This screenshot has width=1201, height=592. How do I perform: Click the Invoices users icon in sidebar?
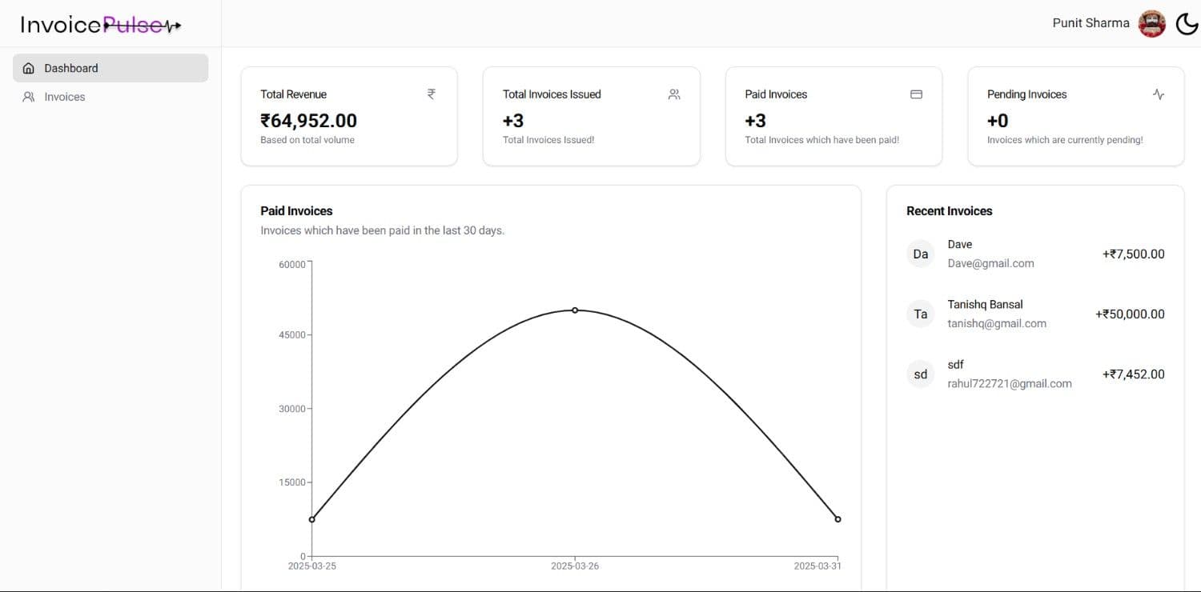29,97
